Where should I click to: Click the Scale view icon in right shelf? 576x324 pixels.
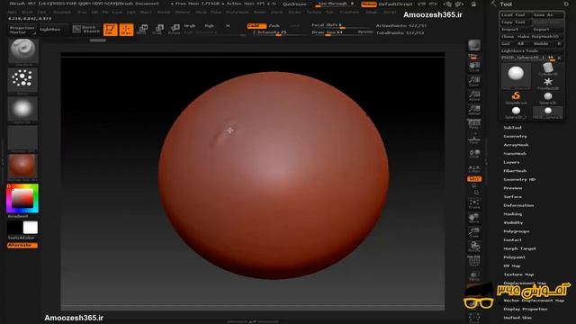(474, 232)
